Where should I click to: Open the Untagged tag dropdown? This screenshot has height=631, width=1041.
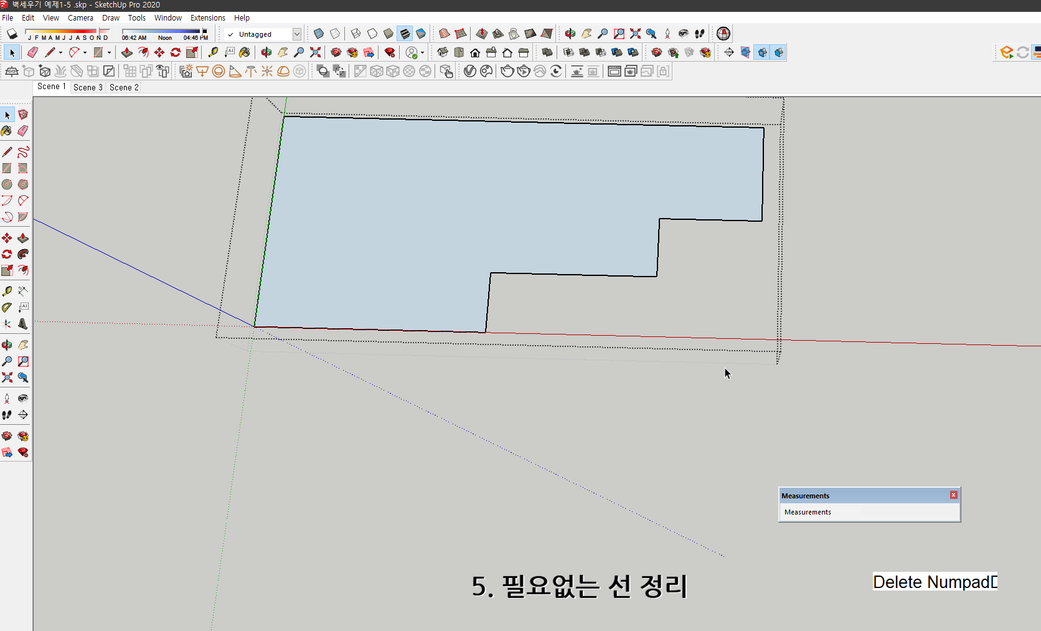pyautogui.click(x=297, y=34)
